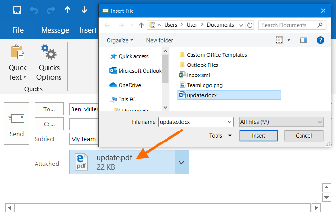The image size is (336, 218).
Task: Go forward in Insert File dialog
Action: click(121, 25)
